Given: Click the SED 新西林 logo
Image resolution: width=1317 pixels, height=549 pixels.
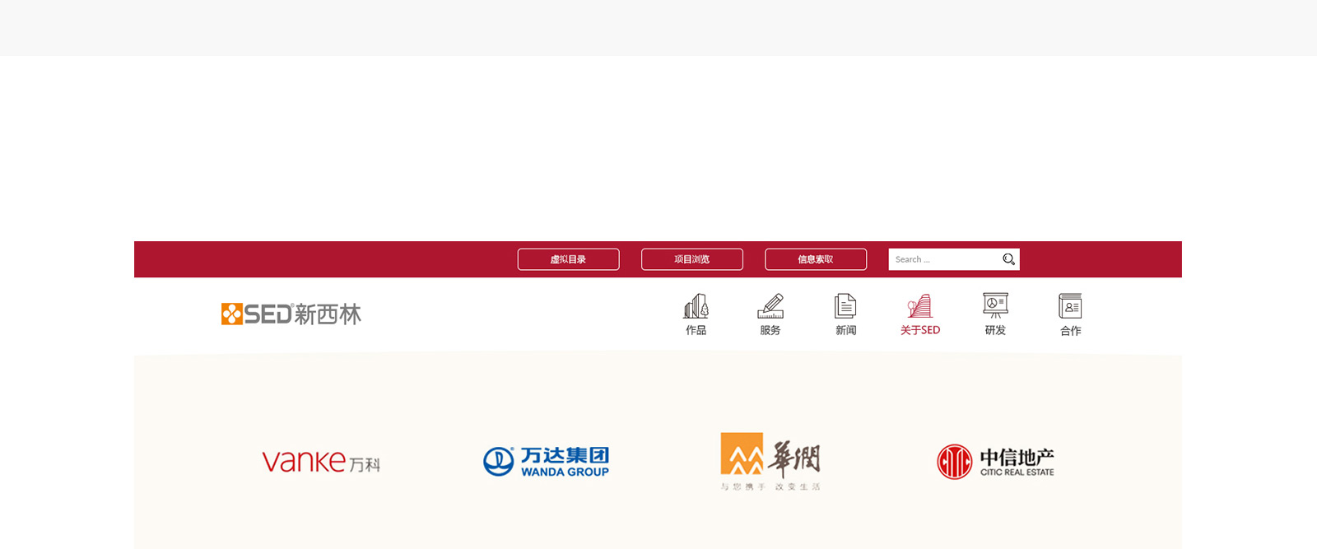Looking at the screenshot, I should point(291,314).
